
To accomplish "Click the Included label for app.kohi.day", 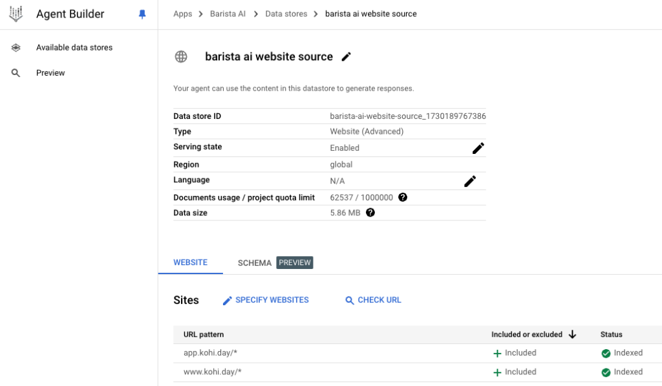I will tap(520, 352).
